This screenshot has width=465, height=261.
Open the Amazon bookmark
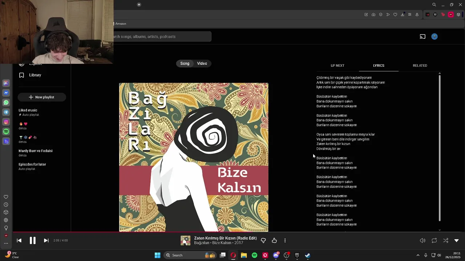pyautogui.click(x=120, y=24)
